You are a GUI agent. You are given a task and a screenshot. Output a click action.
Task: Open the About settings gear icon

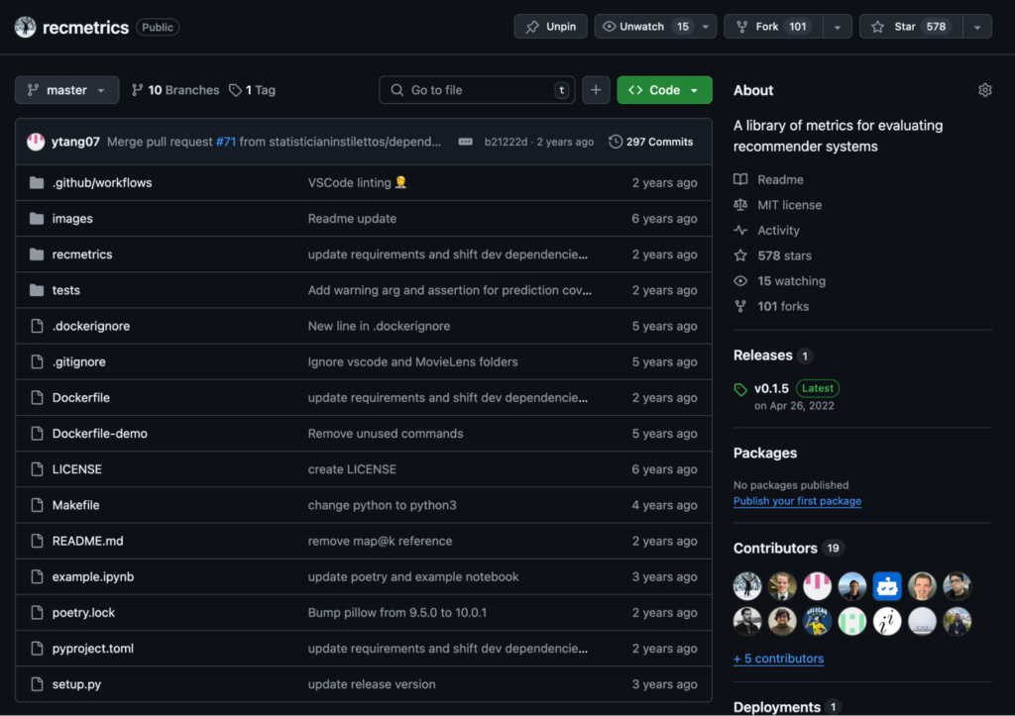984,90
